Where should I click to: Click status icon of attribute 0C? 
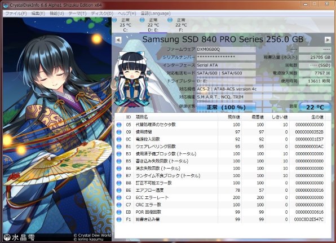point(119,139)
